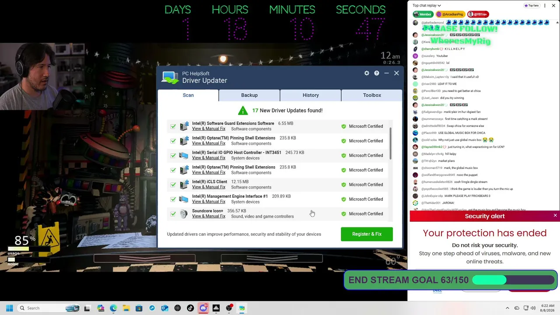Open the chat more options menu
The width and height of the screenshot is (560, 315).
(x=545, y=6)
